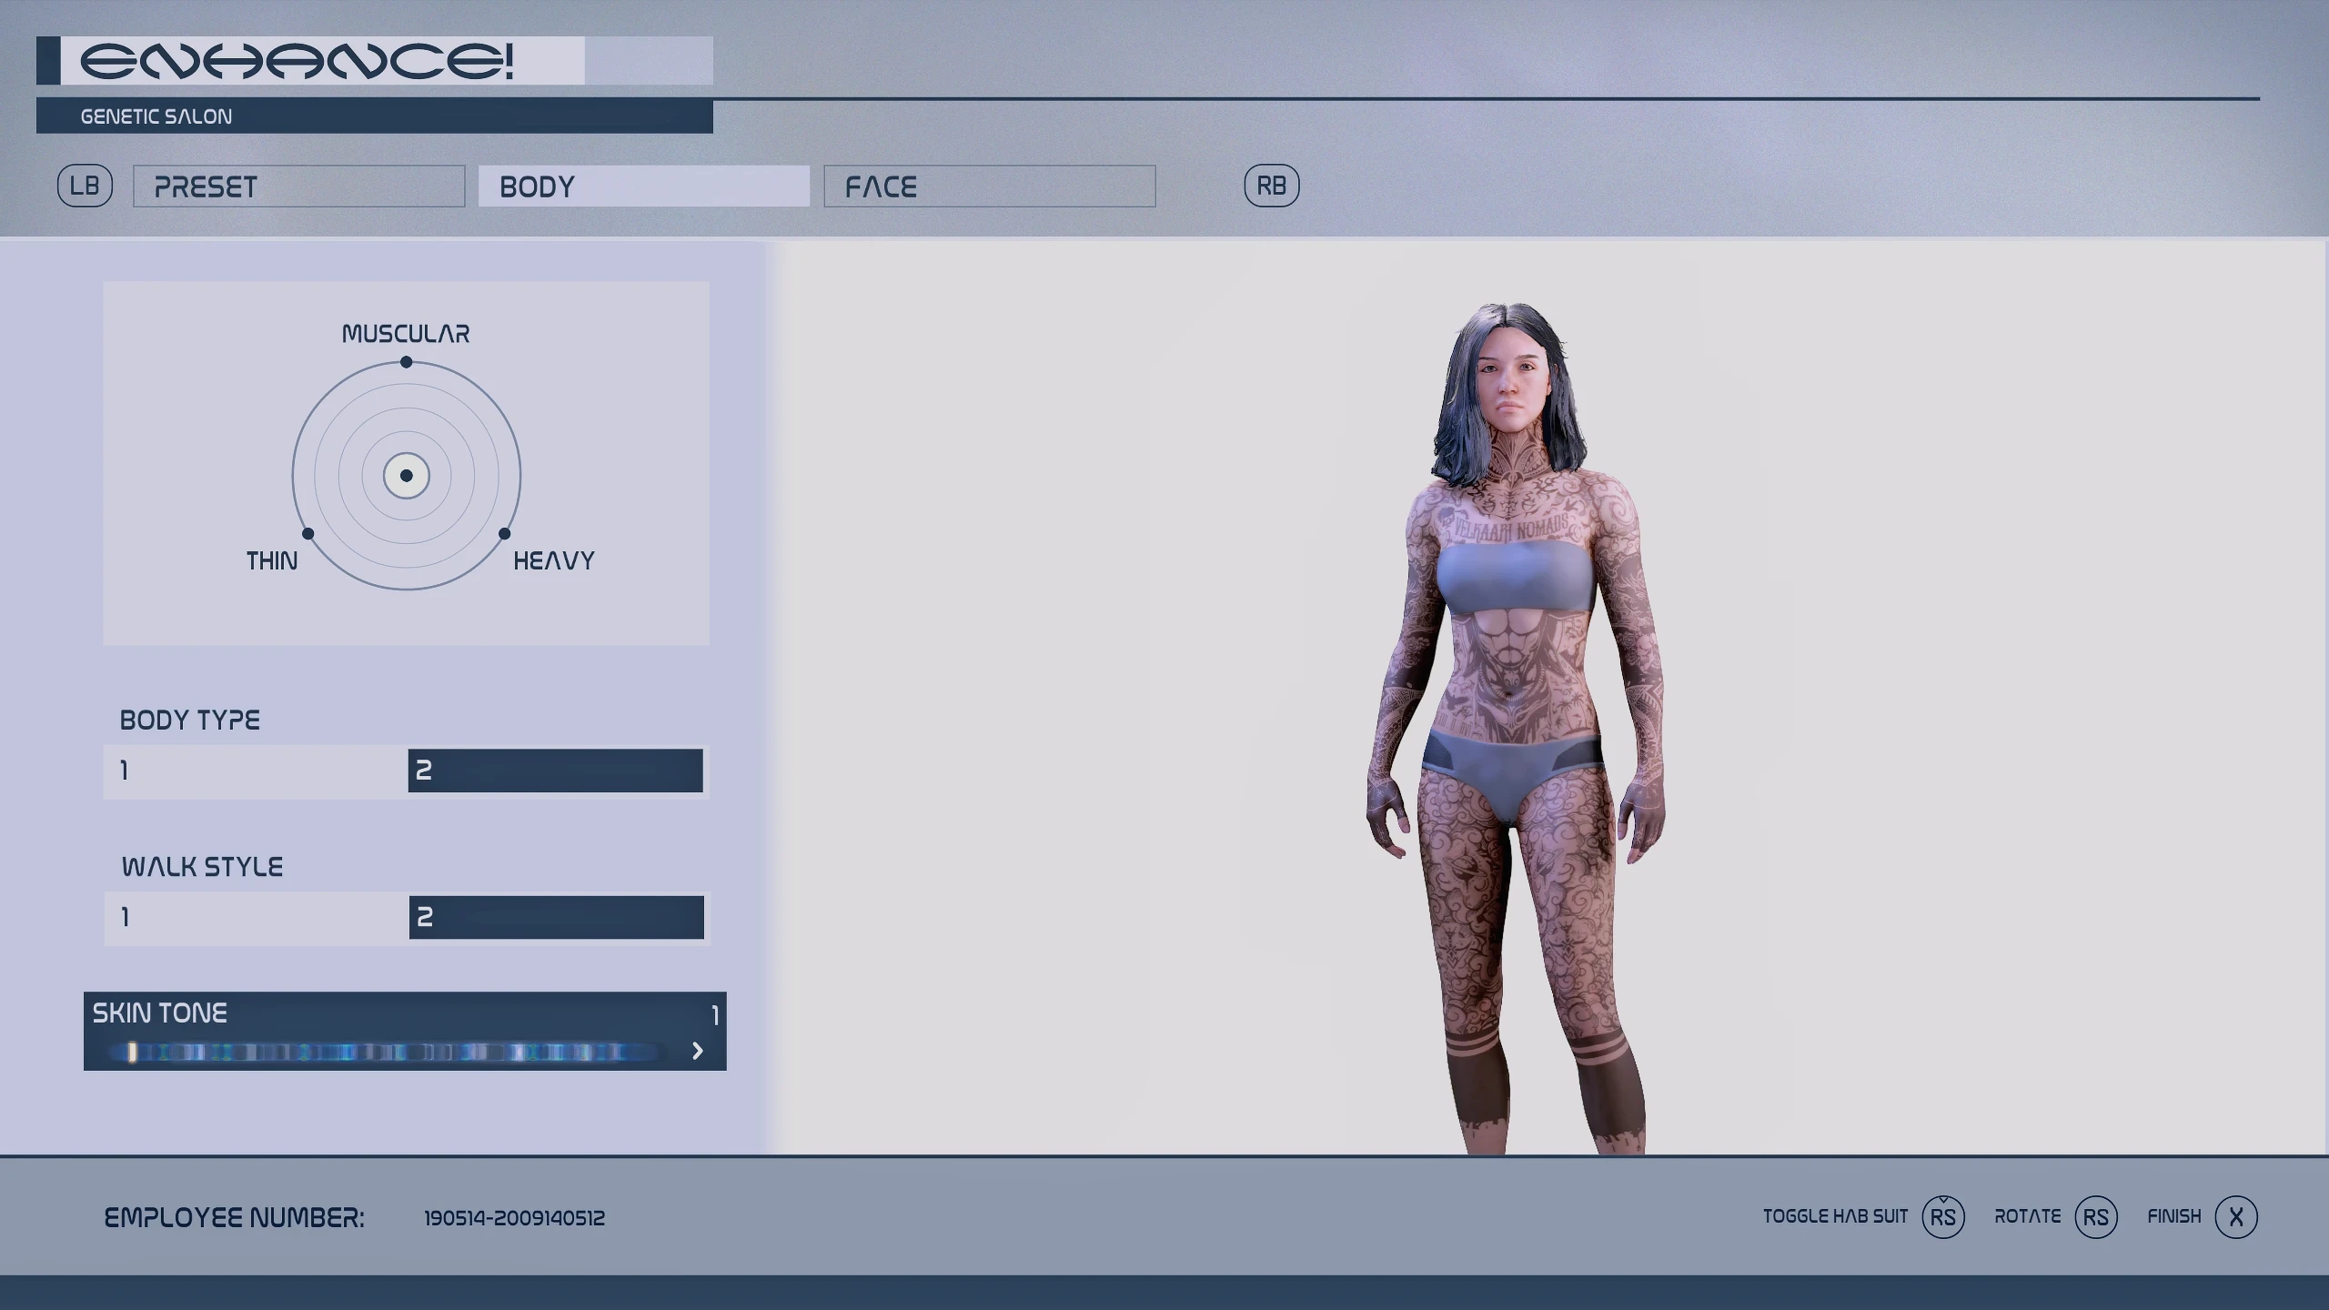
Task: Choose Walk Style option 2
Action: click(x=555, y=917)
